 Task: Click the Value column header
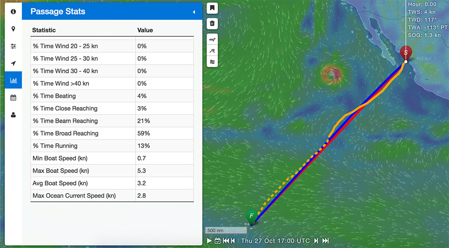pyautogui.click(x=145, y=30)
